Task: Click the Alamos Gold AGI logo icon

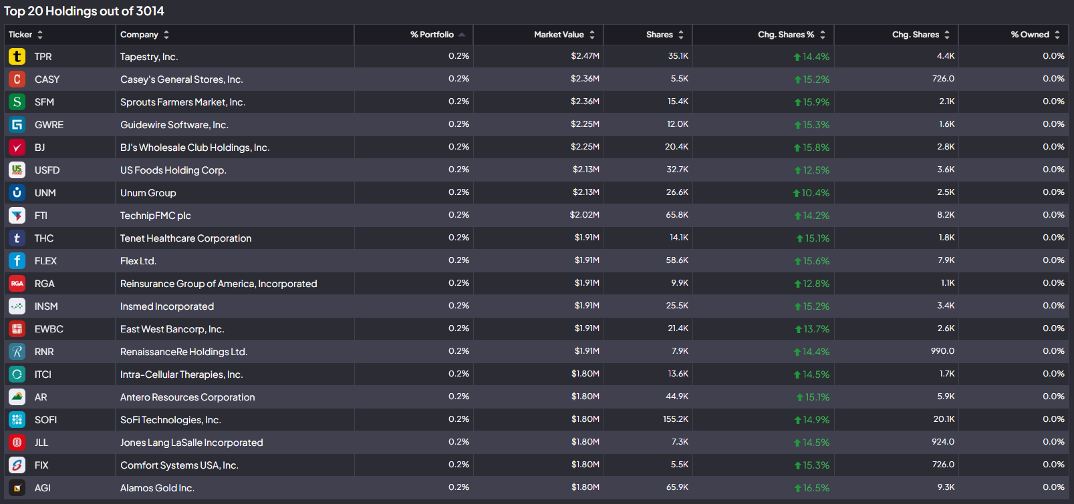Action: 17,488
